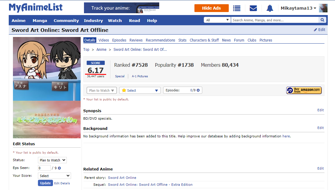Viewport: 335px width, 190px height.
Task: Expand the star Select score dropdown
Action: (140, 90)
